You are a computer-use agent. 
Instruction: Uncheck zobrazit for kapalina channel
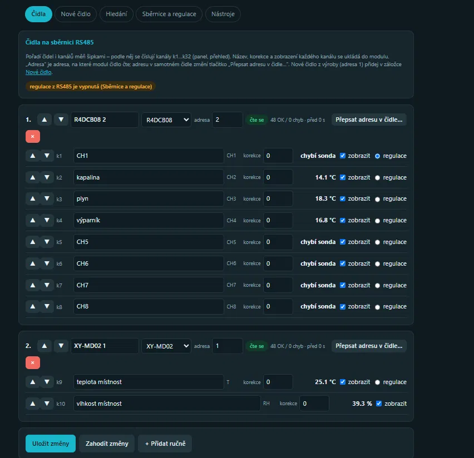(x=343, y=177)
